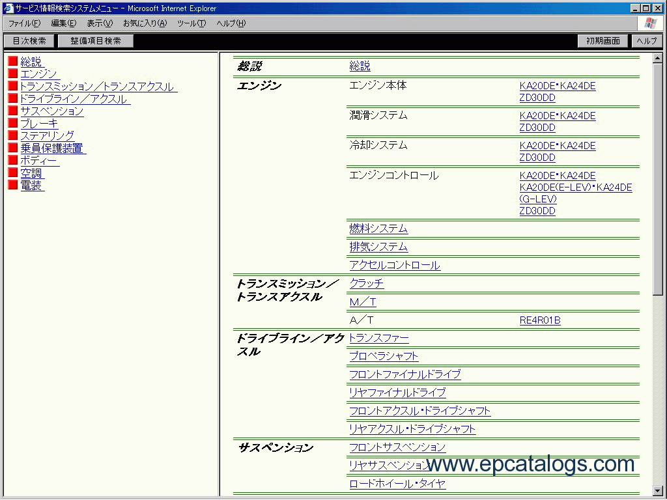Viewport: 667px width, 500px height.
Task: Select 乗員保護装置 in the left sidebar
Action: (x=52, y=148)
